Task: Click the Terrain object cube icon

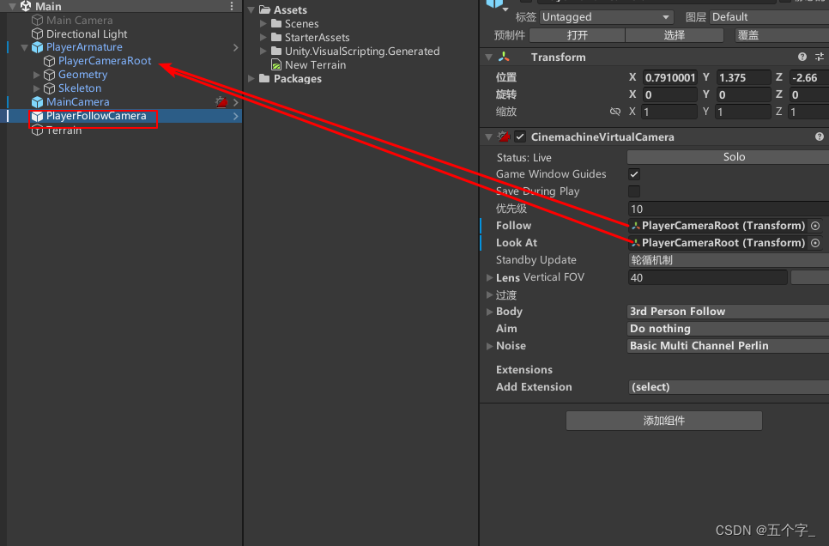Action: click(x=37, y=130)
